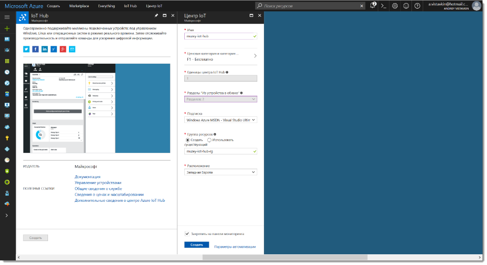Select the 'Использовать существующий' radio button
Image resolution: width=487 pixels, height=265 pixels.
[209, 140]
